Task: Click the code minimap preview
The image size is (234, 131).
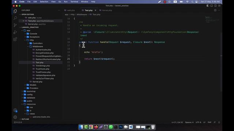Action: click(x=212, y=19)
